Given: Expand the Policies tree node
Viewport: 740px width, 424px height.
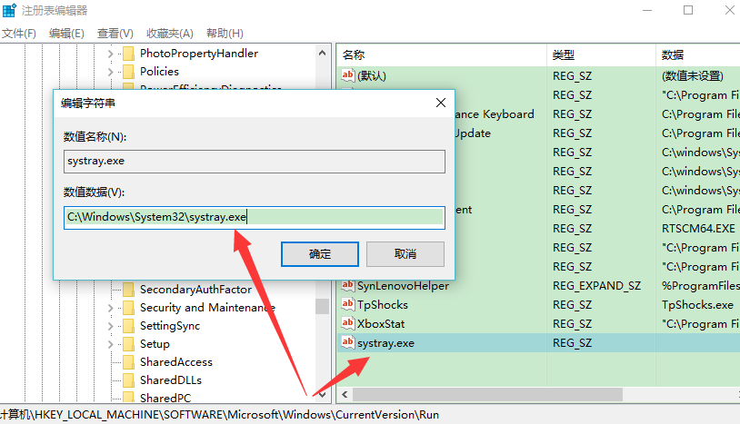Looking at the screenshot, I should [x=110, y=72].
